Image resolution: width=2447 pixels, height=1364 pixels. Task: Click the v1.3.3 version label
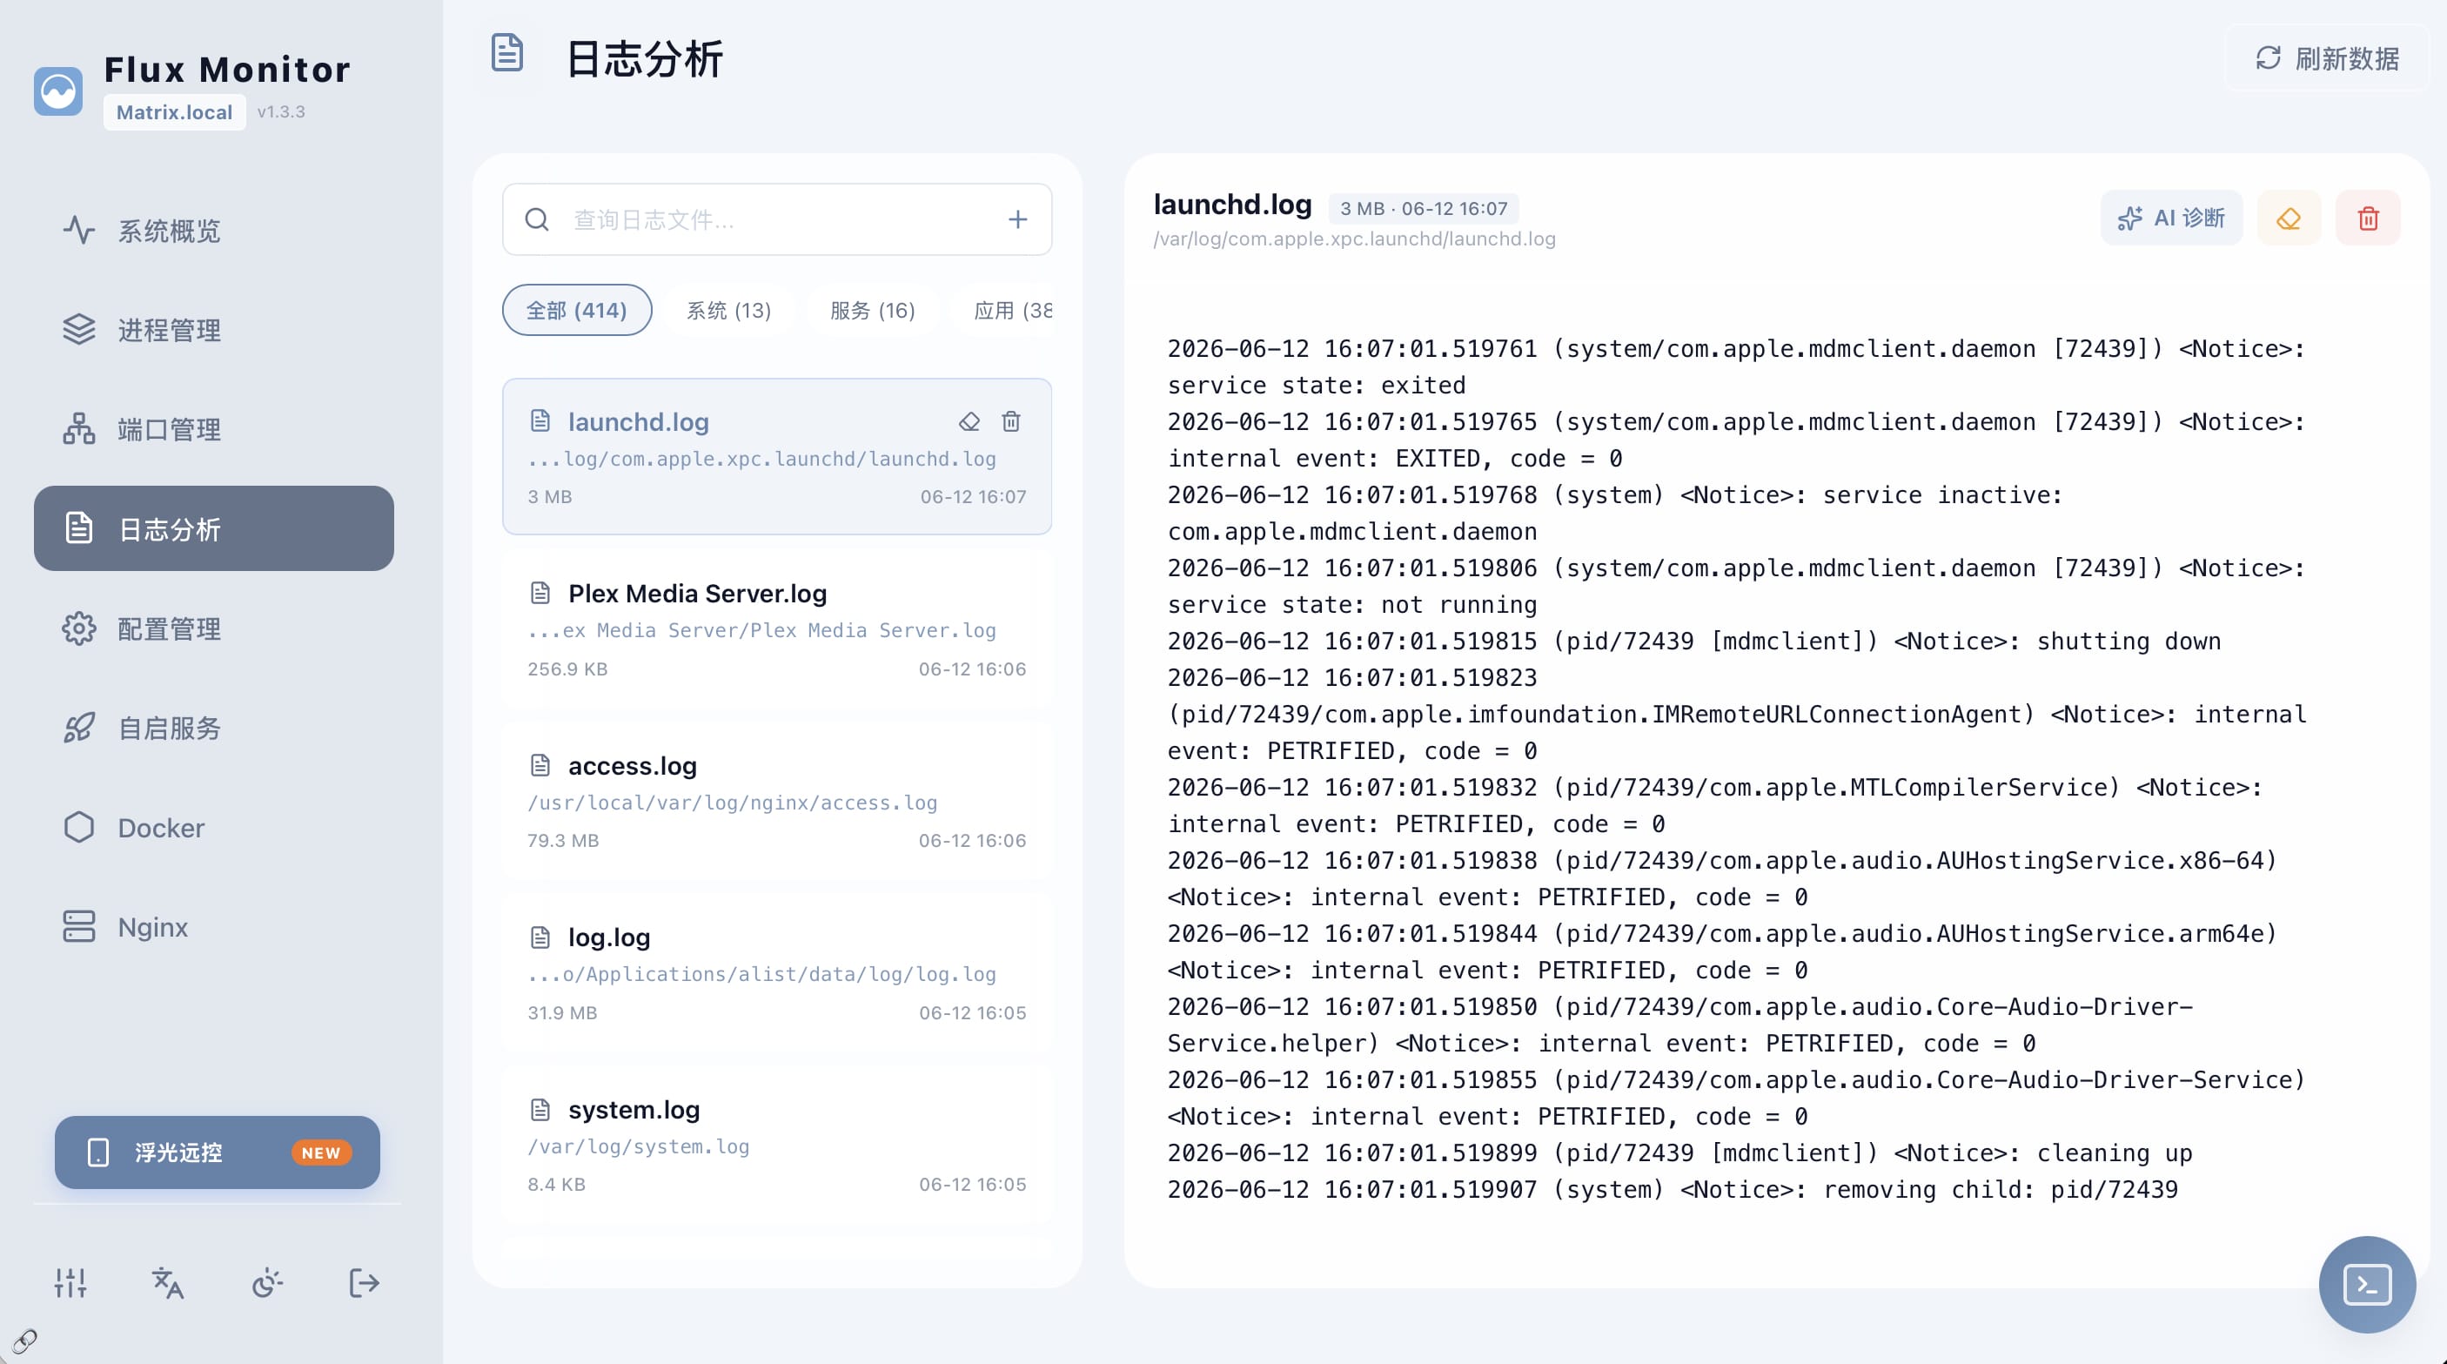pos(281,111)
